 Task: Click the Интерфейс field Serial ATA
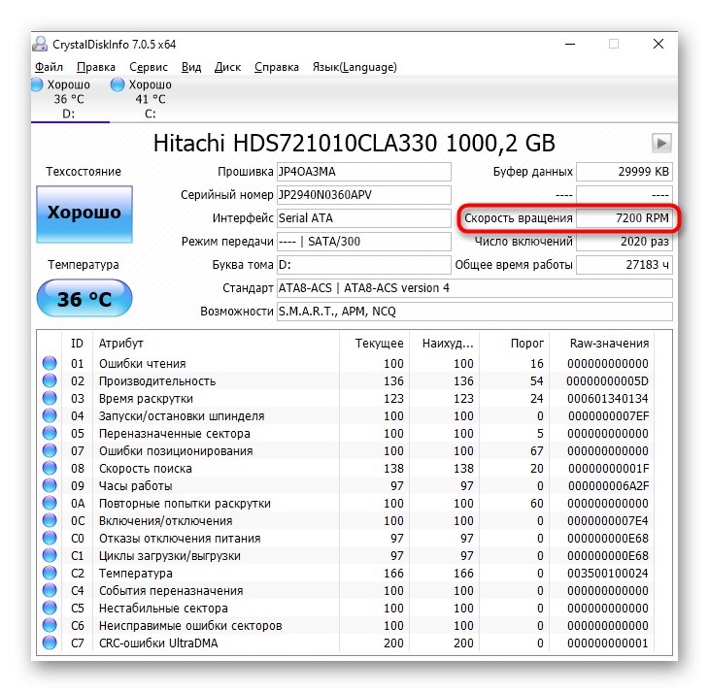363,218
